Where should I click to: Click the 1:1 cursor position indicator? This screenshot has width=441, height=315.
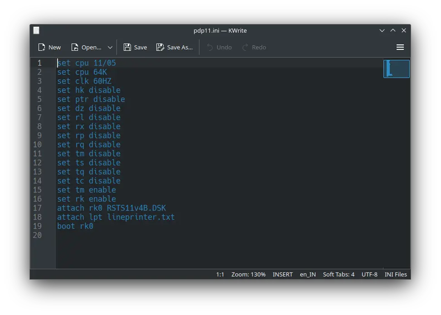pyautogui.click(x=220, y=274)
